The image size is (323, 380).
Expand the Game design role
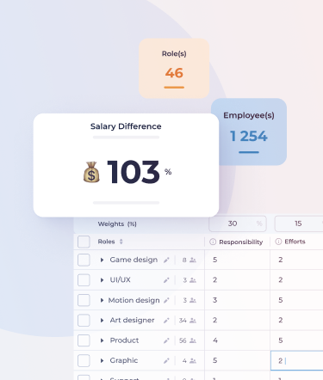pos(102,260)
